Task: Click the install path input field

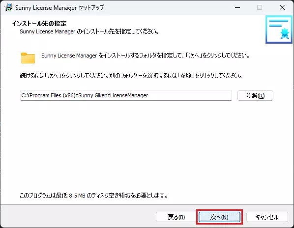Action: click(126, 95)
